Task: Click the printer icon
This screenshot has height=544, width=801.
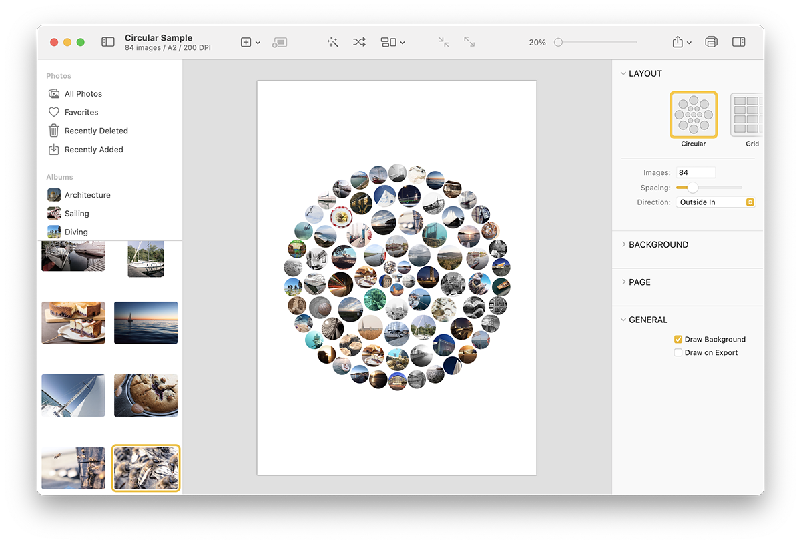Action: [711, 42]
